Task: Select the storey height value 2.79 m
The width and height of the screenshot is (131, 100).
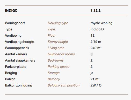Action: (96, 42)
